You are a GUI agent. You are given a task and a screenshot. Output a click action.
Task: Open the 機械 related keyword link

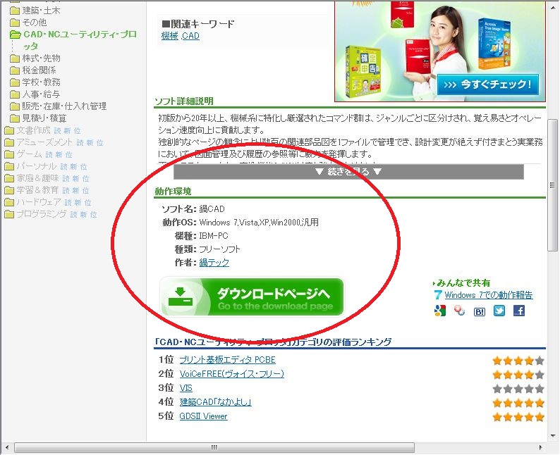click(170, 36)
